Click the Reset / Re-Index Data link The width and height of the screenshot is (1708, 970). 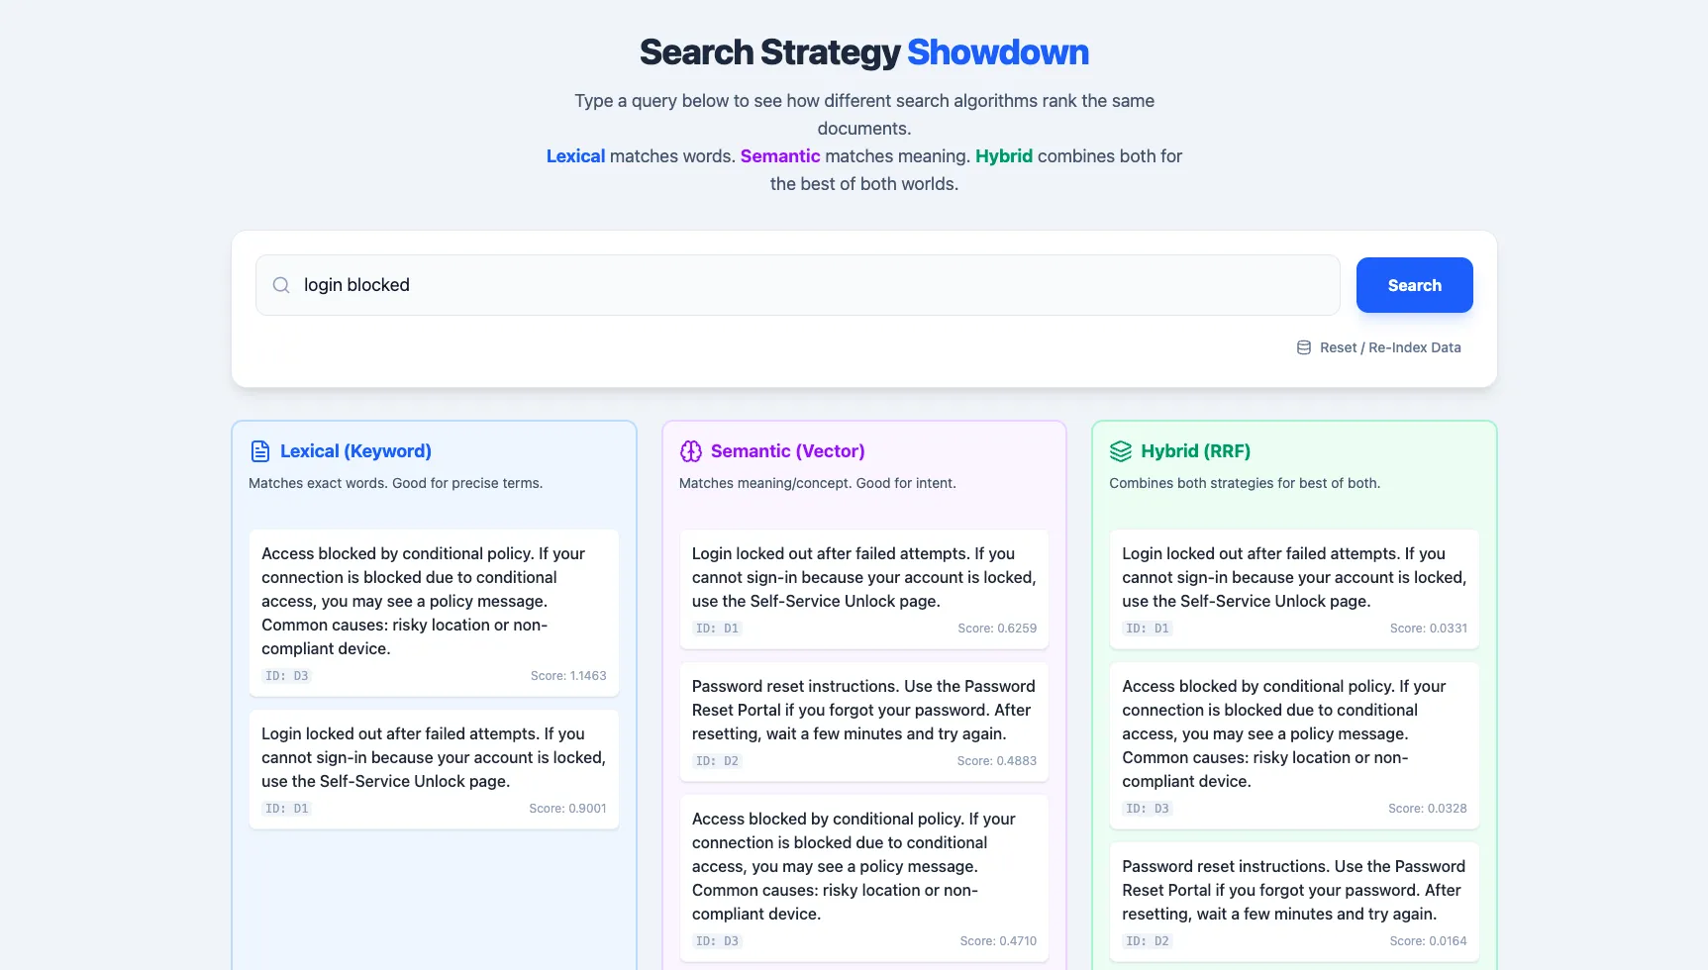pos(1390,347)
